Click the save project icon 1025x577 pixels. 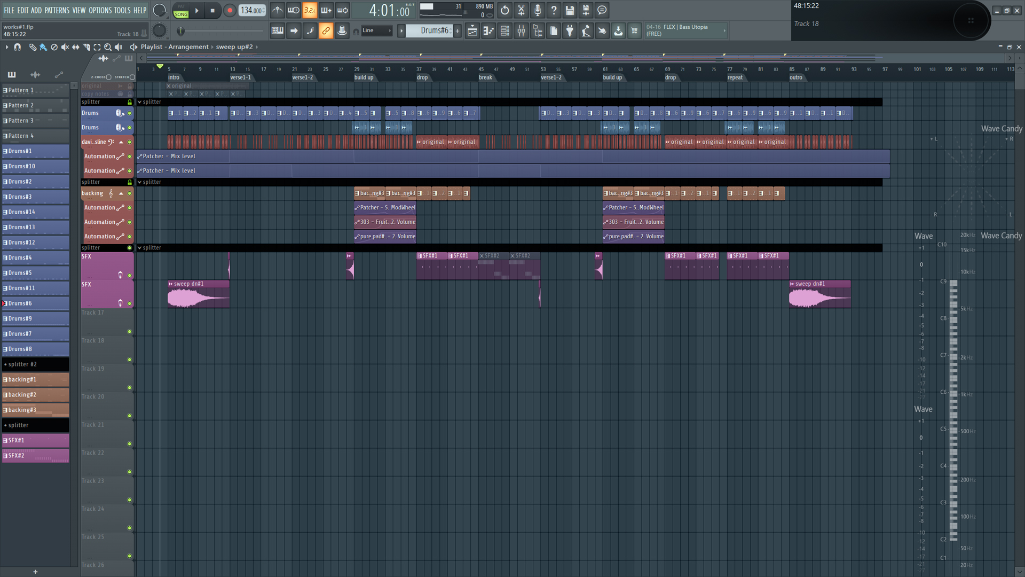pyautogui.click(x=570, y=10)
